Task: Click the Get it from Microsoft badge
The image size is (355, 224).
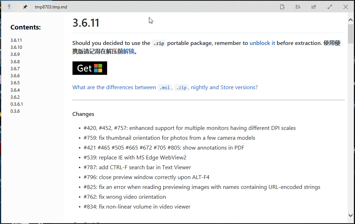Action: [x=89, y=68]
